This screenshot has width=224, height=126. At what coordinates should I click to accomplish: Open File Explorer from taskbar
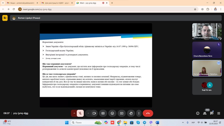point(125,123)
